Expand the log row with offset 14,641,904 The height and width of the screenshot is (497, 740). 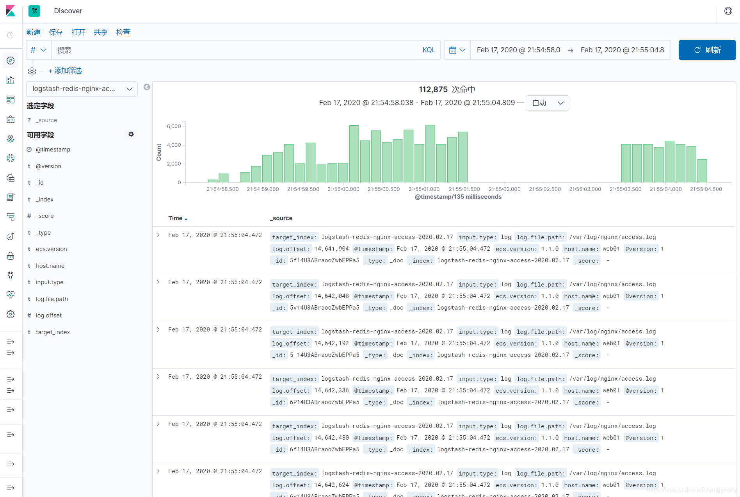[158, 235]
